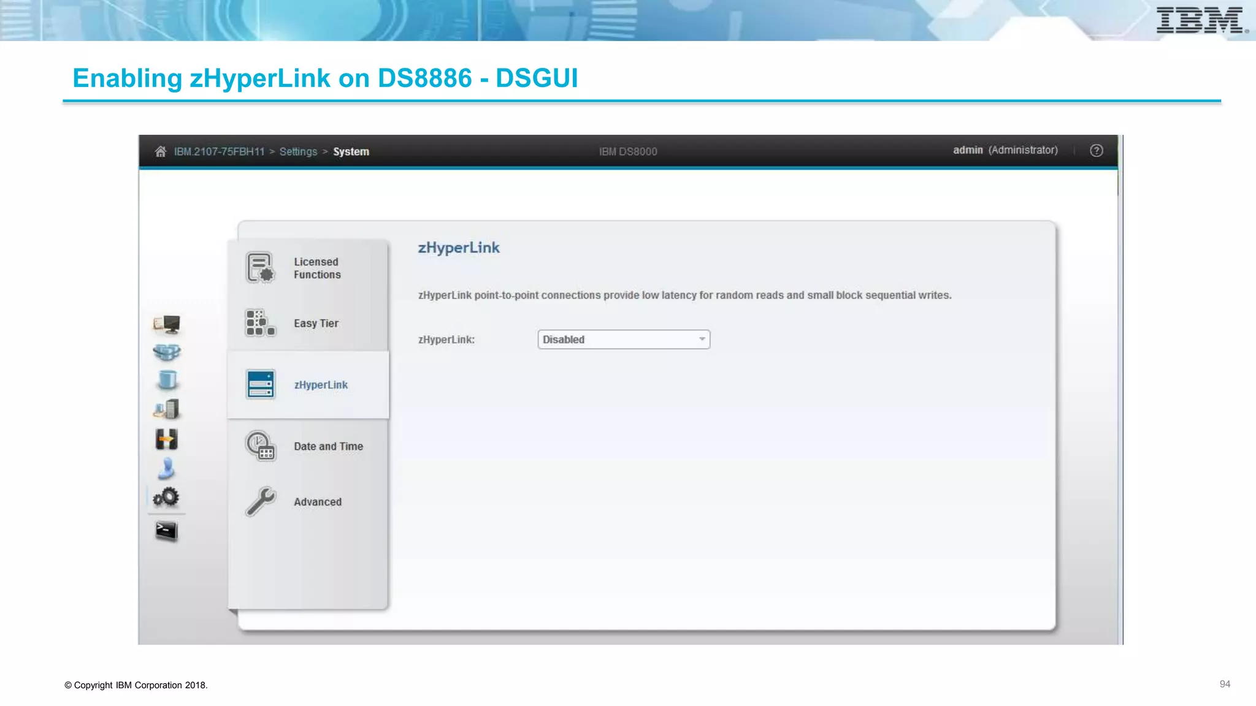
Task: Go to Settings in the breadcrumb
Action: click(298, 151)
